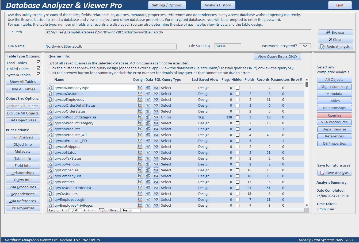Viewport: 359px width, 243px height.
Task: Click scroll down arrow in queries list
Action: [307, 205]
